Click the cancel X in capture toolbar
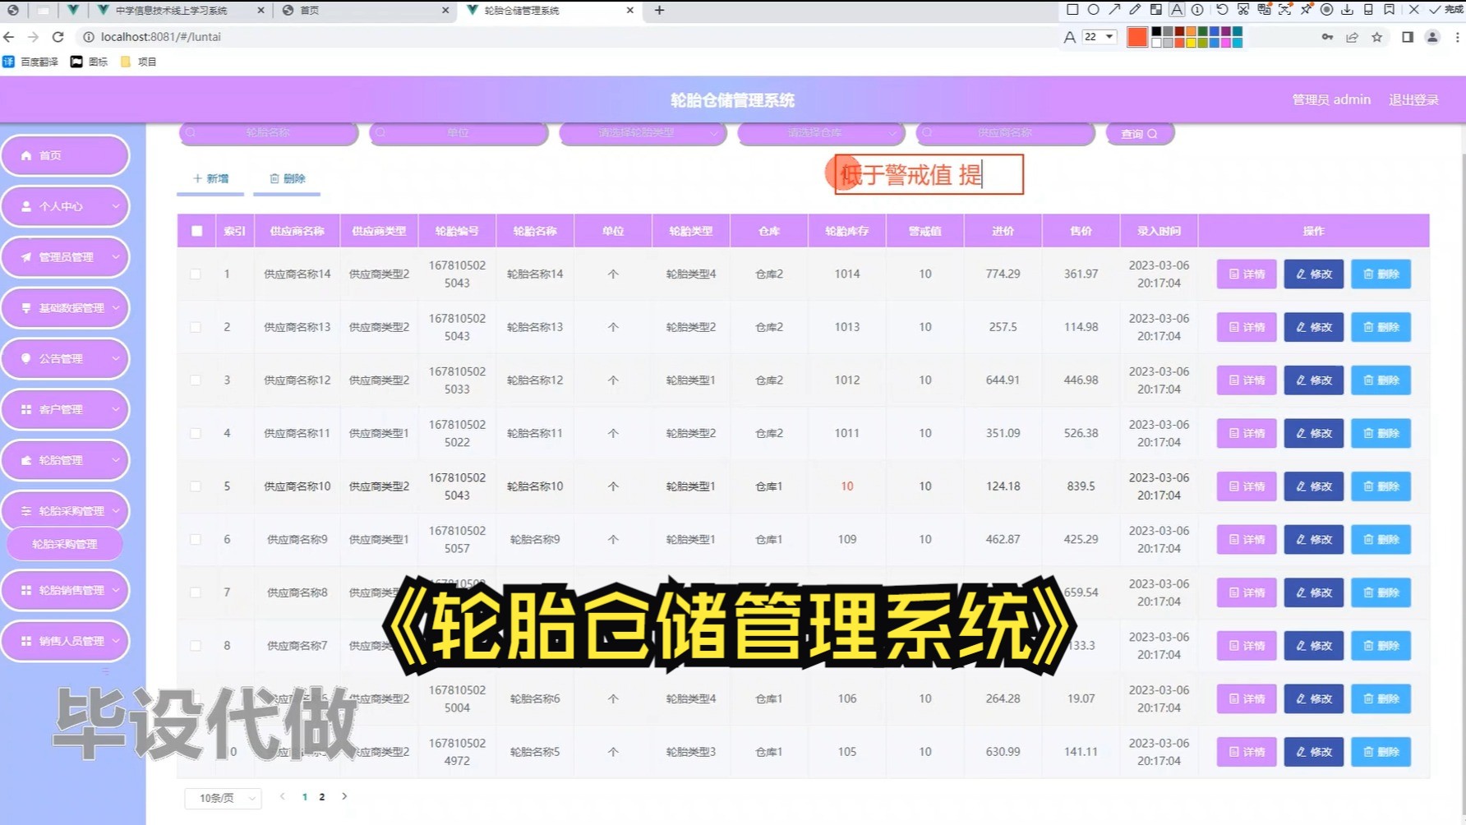 1414,10
